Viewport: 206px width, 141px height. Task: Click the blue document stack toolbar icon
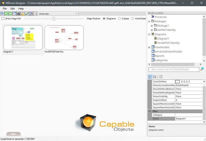pyautogui.click(x=31, y=14)
